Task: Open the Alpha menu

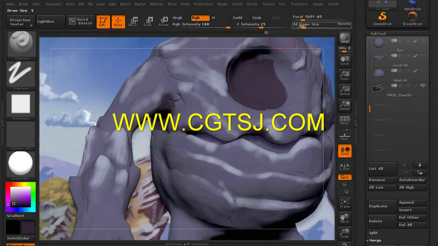Action: tap(10, 4)
